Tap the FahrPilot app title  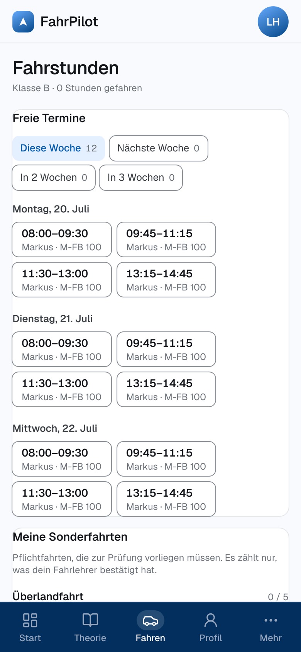coord(69,22)
